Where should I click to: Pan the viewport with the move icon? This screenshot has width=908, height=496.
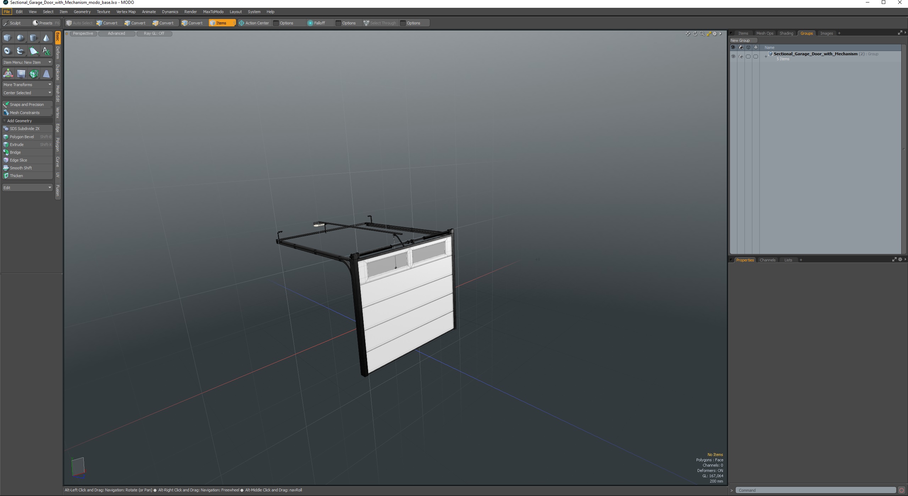point(688,34)
